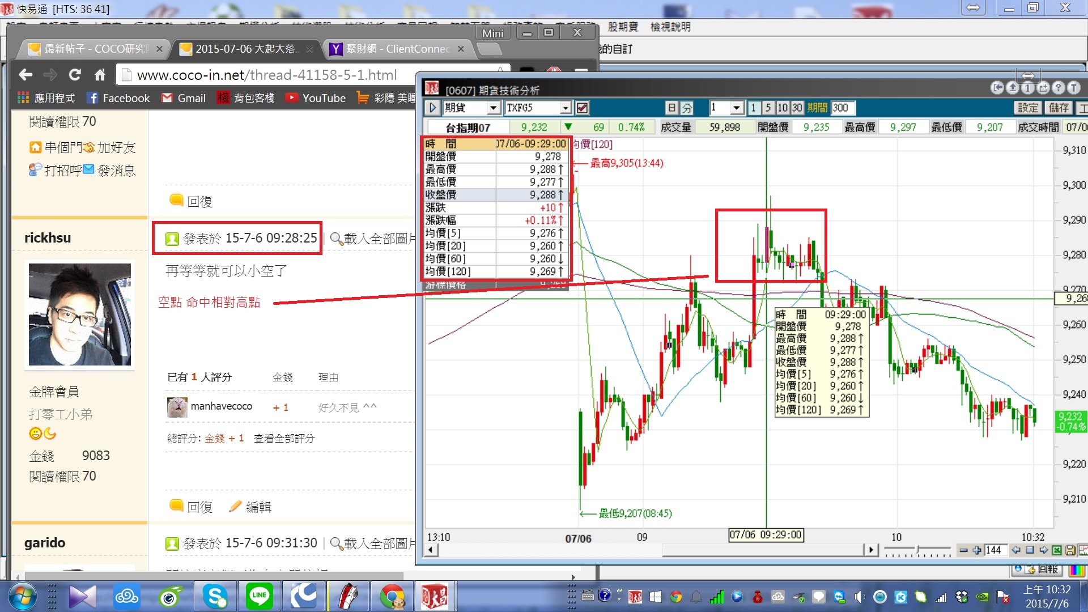Go back in Chrome browser
Screen dimensions: 1088x612
[x=25, y=75]
